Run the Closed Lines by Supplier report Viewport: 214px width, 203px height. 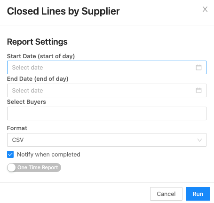click(x=198, y=194)
